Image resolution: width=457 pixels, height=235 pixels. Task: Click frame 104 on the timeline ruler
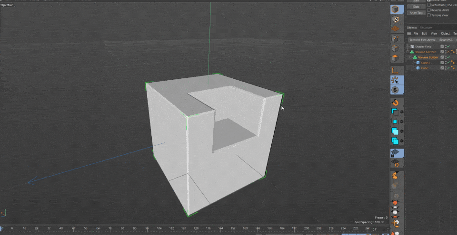(x=159, y=228)
